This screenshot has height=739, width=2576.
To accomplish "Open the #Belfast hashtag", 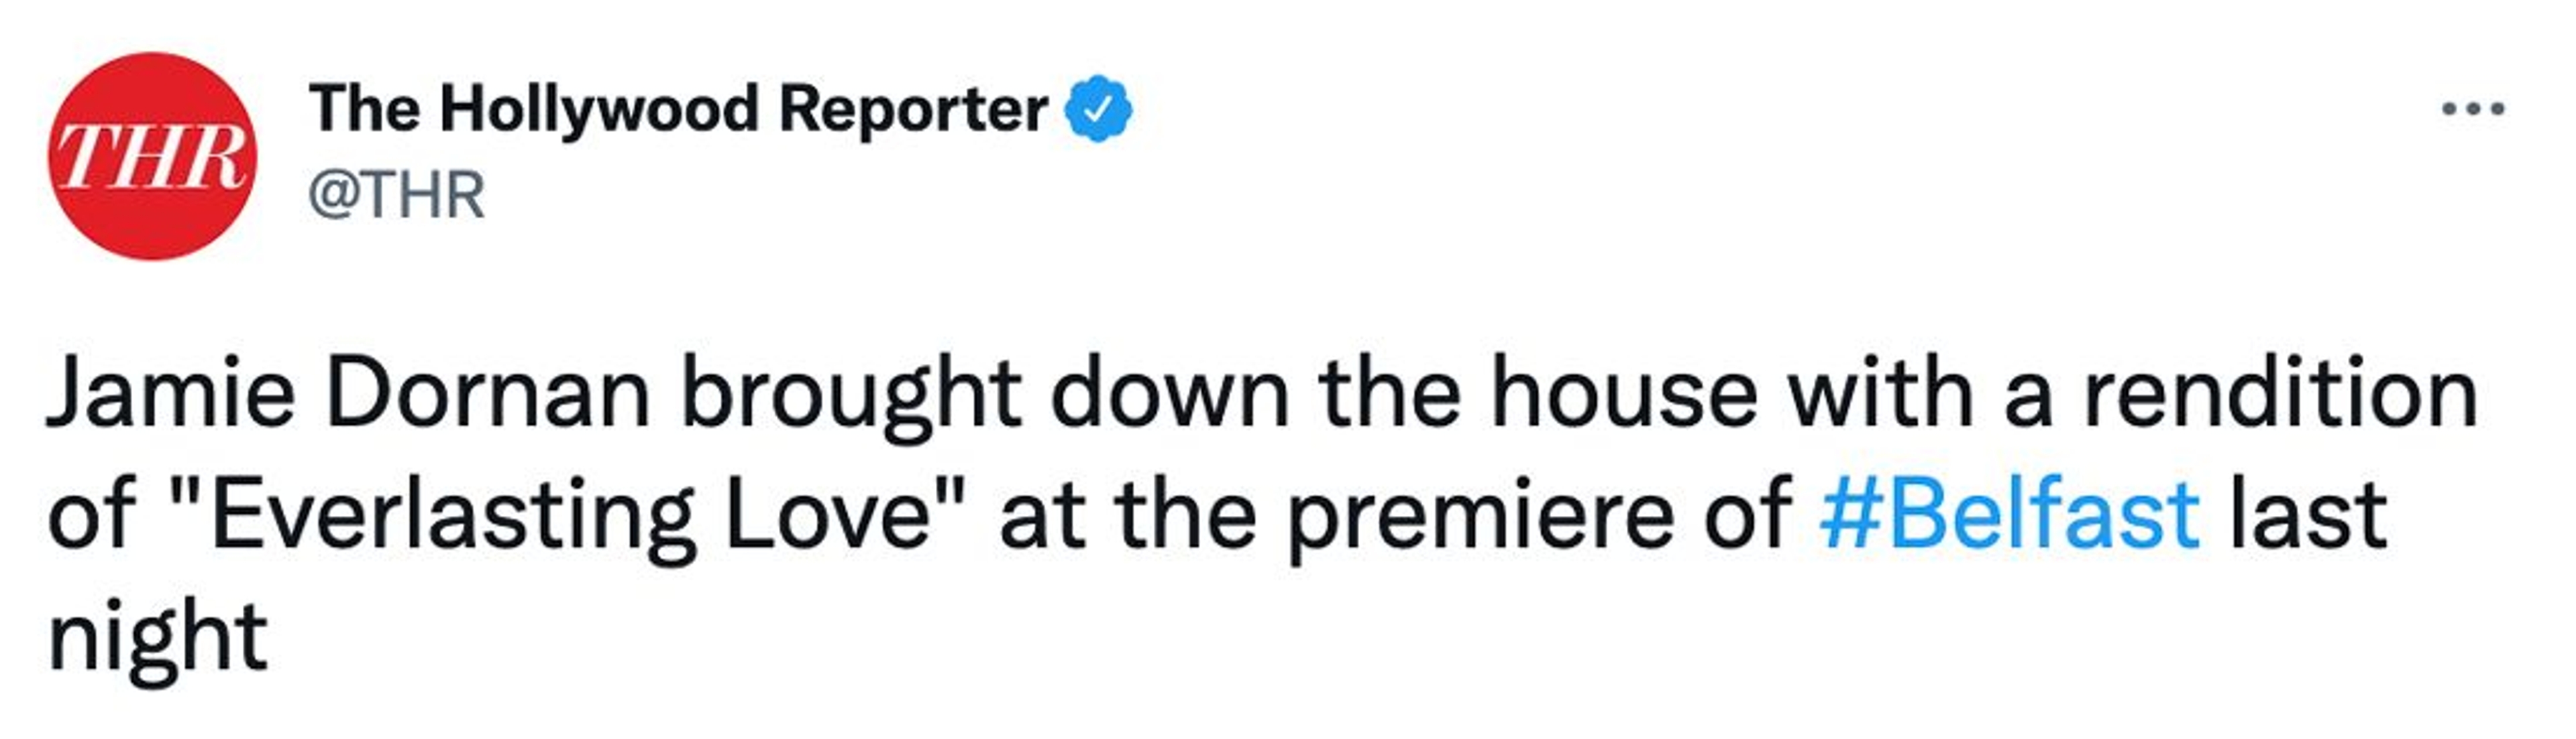I will pyautogui.click(x=2008, y=517).
